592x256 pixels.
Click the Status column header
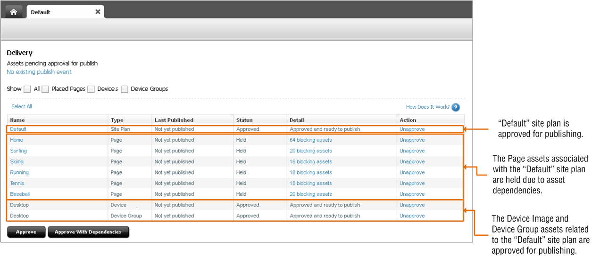coord(260,120)
